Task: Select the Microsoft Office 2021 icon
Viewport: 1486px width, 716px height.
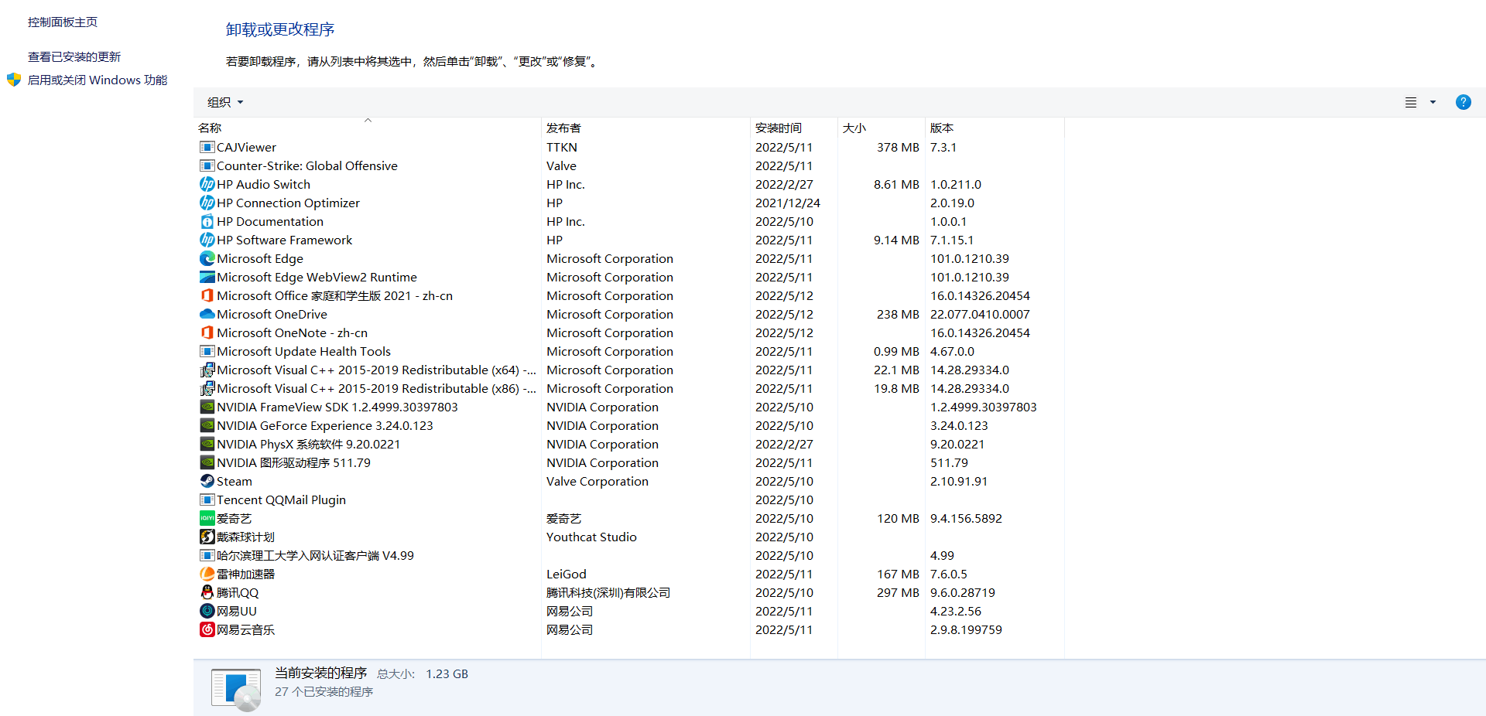Action: (x=207, y=295)
